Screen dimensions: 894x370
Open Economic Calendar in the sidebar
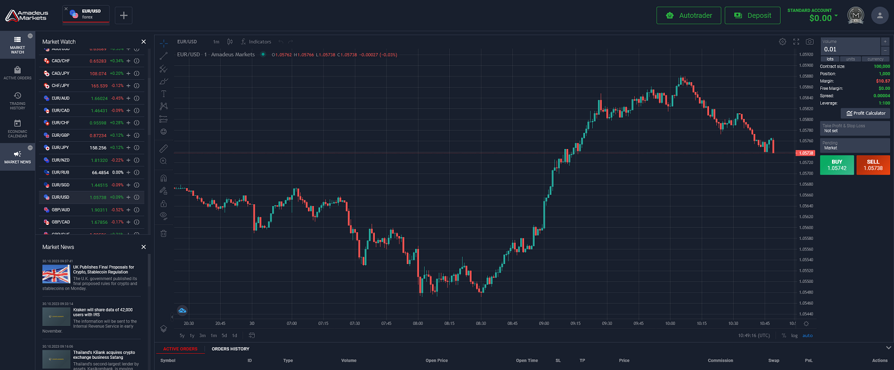(x=17, y=129)
